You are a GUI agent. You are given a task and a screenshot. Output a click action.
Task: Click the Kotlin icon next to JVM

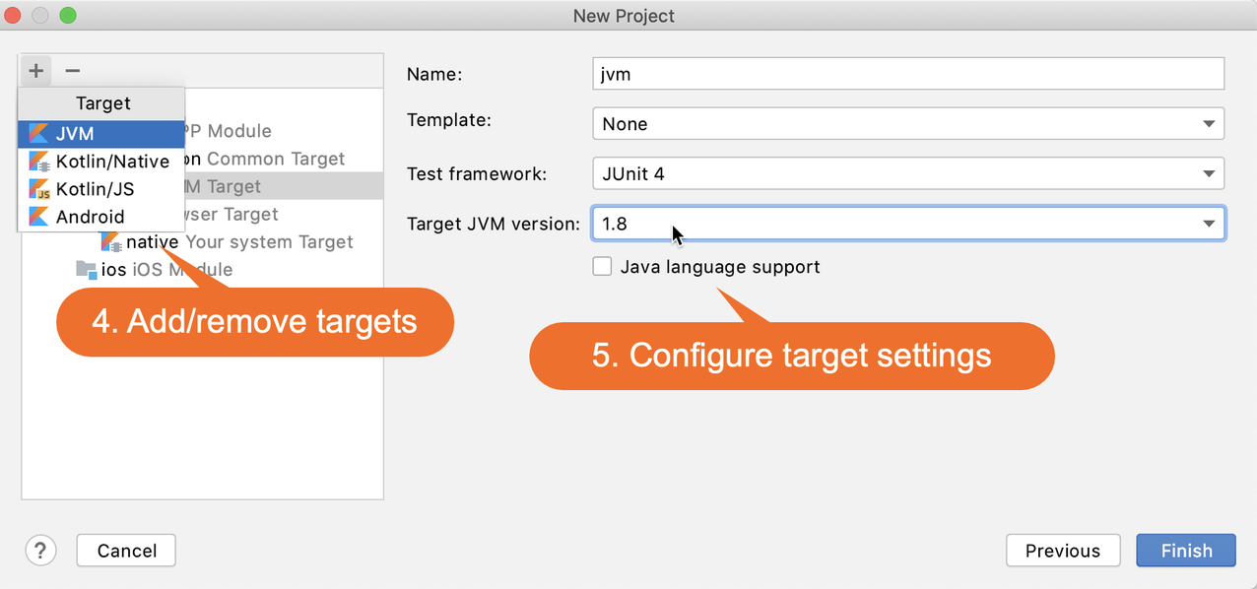tap(39, 134)
